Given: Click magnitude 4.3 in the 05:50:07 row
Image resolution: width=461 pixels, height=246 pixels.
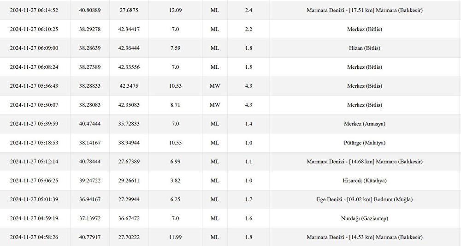Looking at the screenshot, I should tap(248, 105).
